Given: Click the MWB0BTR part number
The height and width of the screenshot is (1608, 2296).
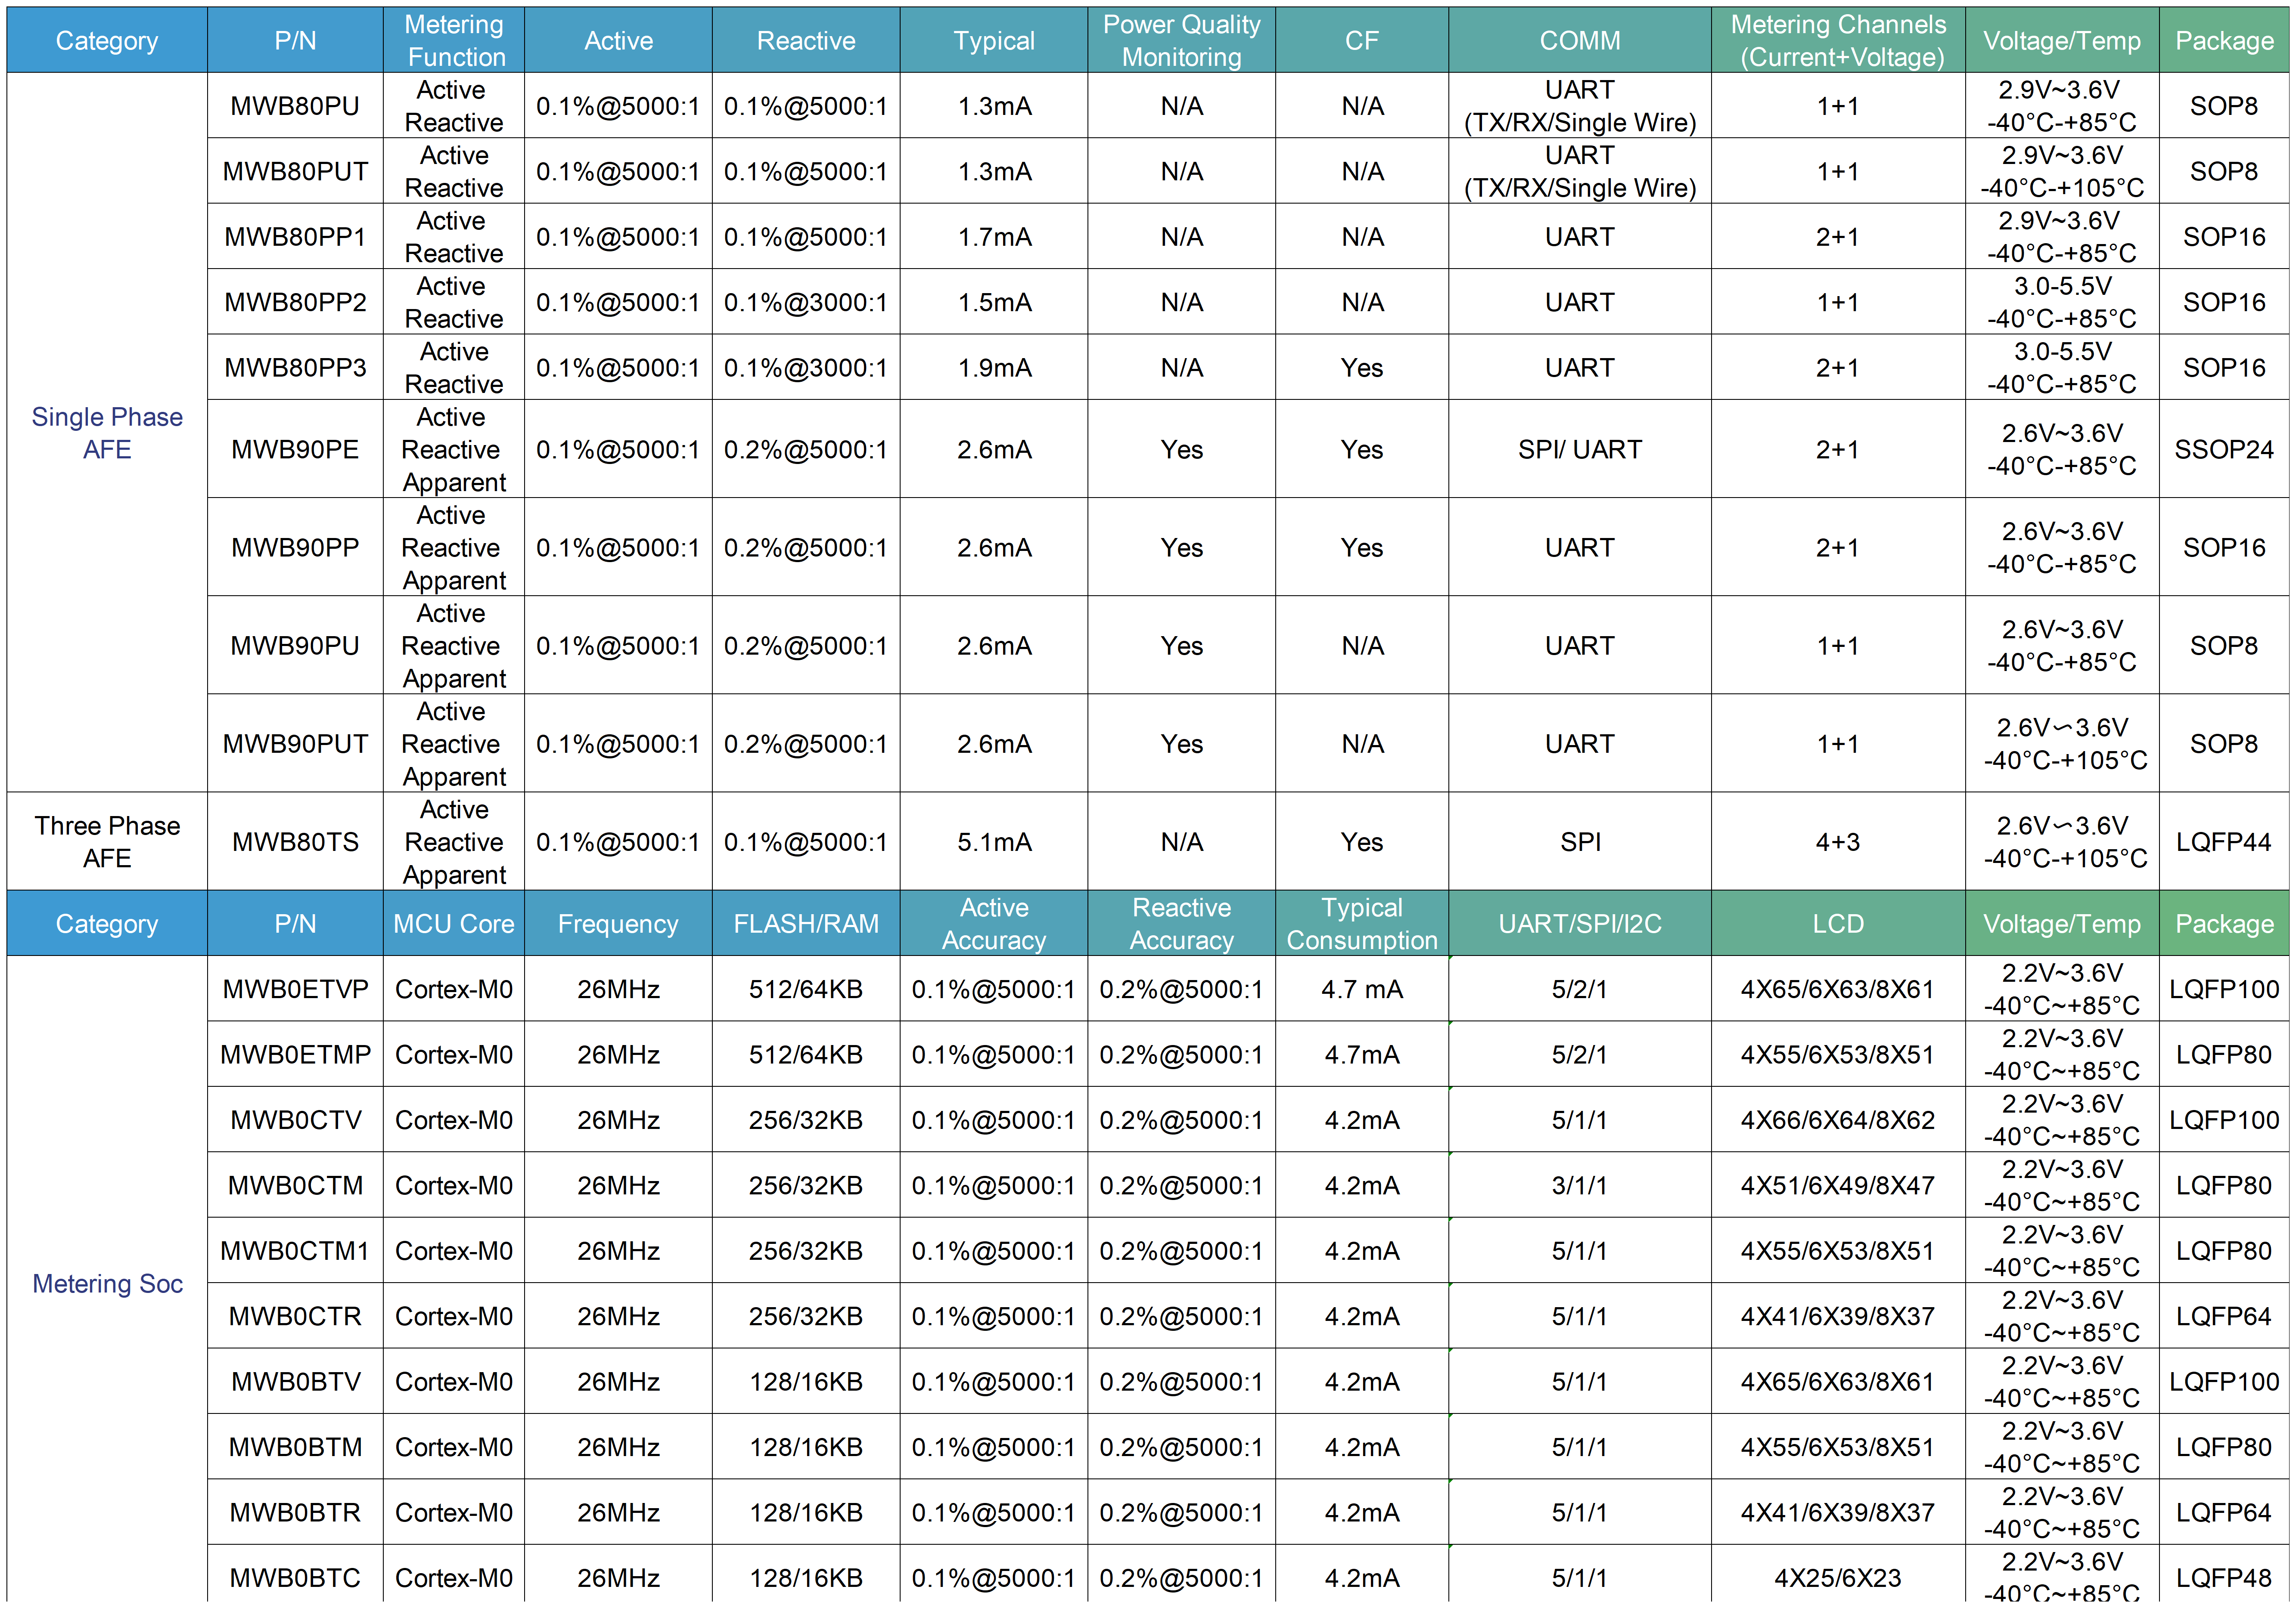Looking at the screenshot, I should click(x=295, y=1513).
